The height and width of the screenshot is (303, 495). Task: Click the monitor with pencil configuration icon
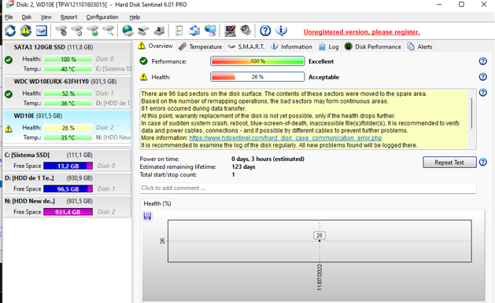[230, 31]
